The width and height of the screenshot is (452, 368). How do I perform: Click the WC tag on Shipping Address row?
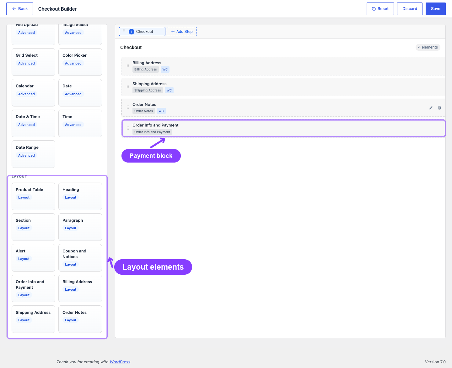(x=169, y=91)
